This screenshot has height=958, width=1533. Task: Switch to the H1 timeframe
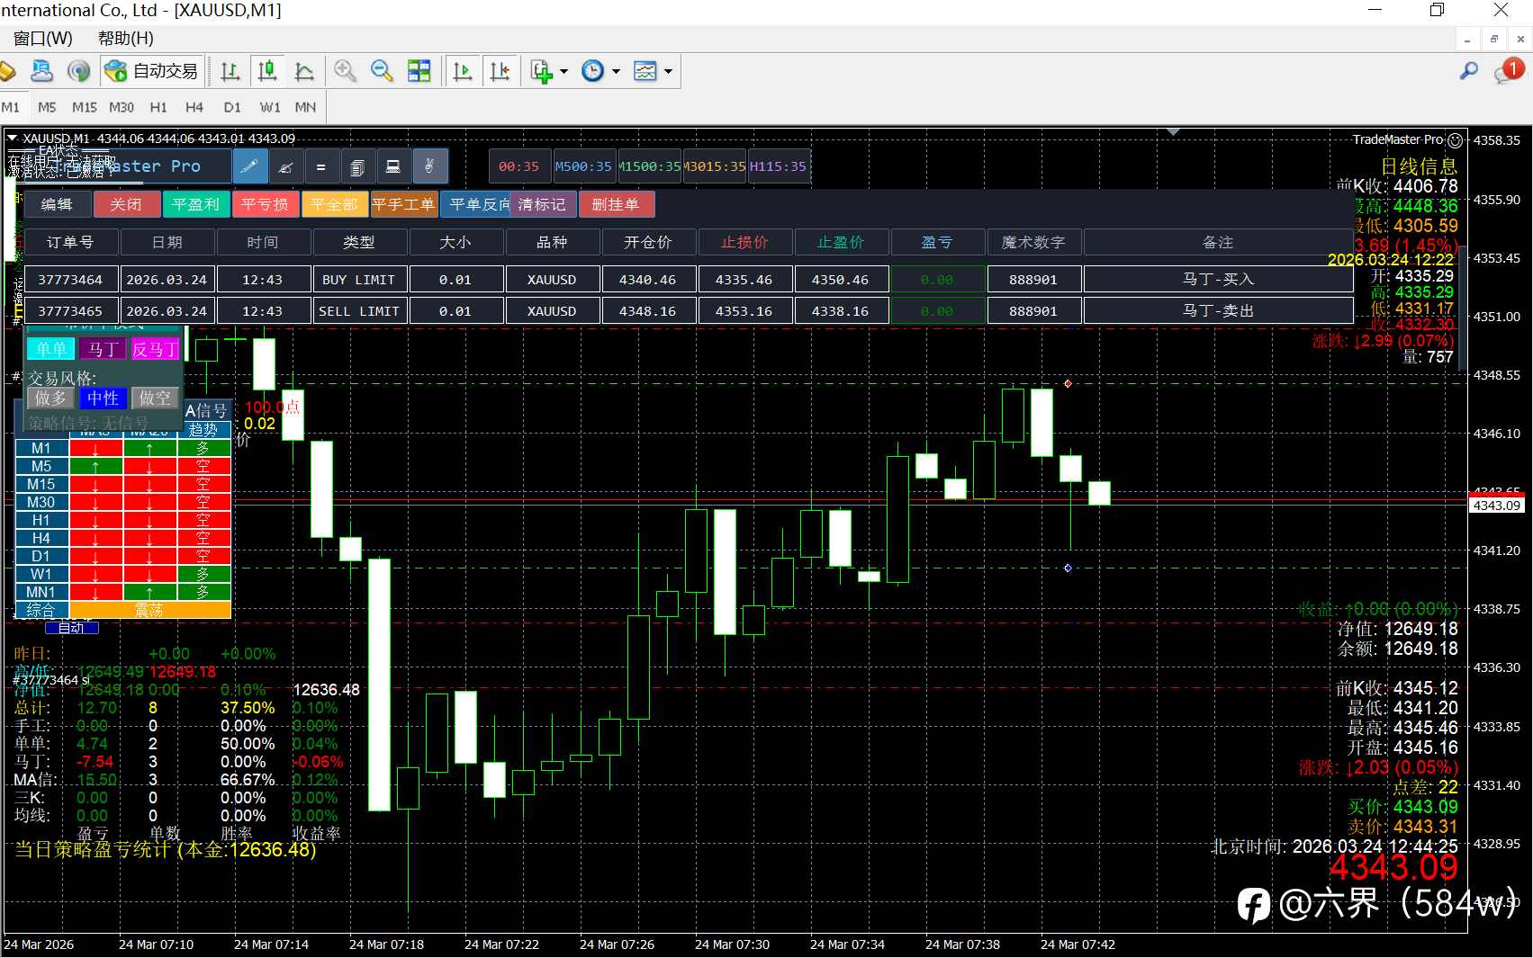(x=158, y=107)
